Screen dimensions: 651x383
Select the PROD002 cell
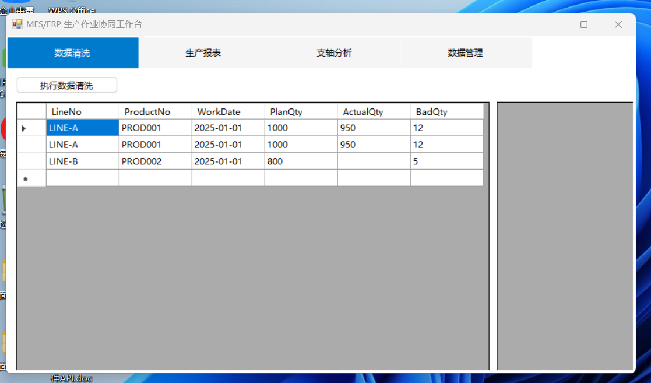[x=155, y=161]
